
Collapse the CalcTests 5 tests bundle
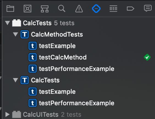pos(7,23)
